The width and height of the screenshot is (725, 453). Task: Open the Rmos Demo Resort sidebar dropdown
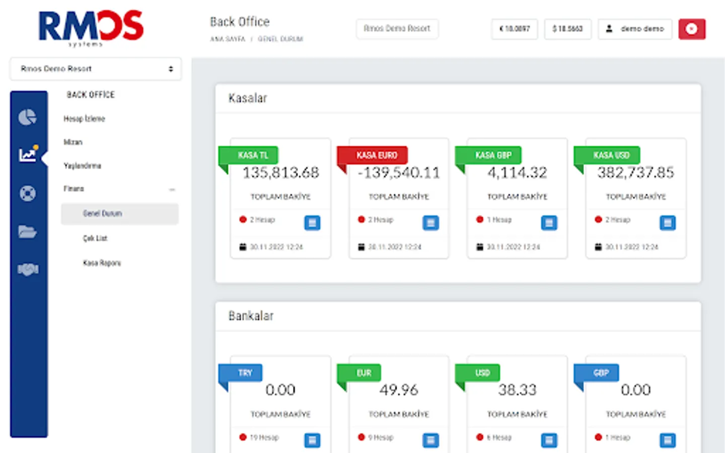96,69
